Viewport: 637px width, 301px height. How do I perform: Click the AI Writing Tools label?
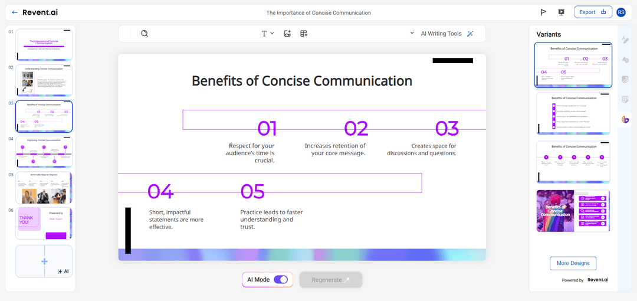[441, 34]
